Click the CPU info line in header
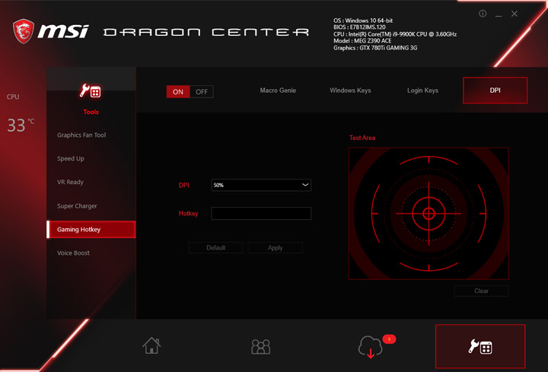 [x=395, y=34]
